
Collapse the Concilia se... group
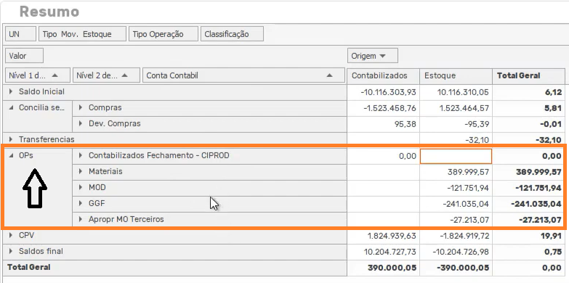pos(11,108)
